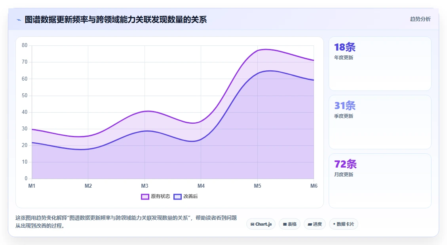Click the 季度更新 label text
This screenshot has width=447, height=245.
344,116
